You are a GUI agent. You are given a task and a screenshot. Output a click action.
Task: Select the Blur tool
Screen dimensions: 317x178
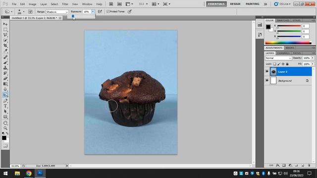[5, 89]
